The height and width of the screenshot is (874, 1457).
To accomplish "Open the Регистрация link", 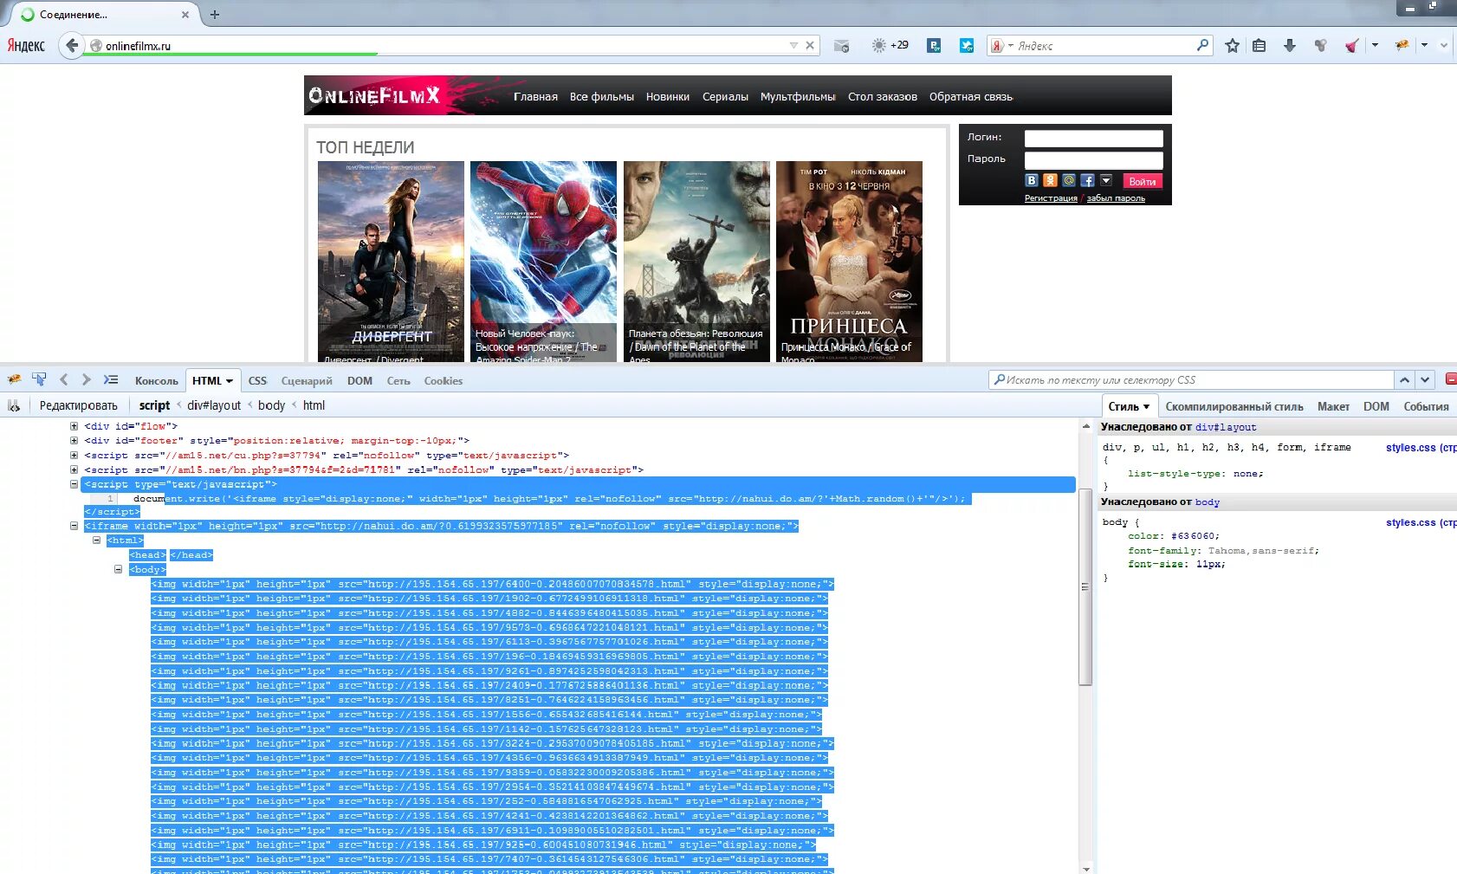I will [1051, 198].
